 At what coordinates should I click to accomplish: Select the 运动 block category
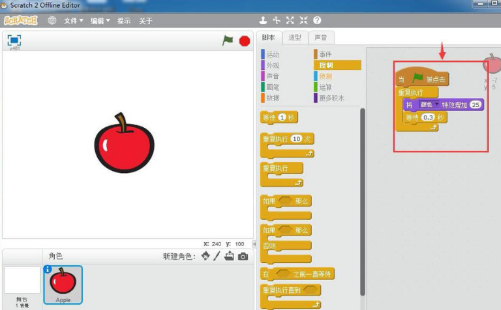point(273,54)
